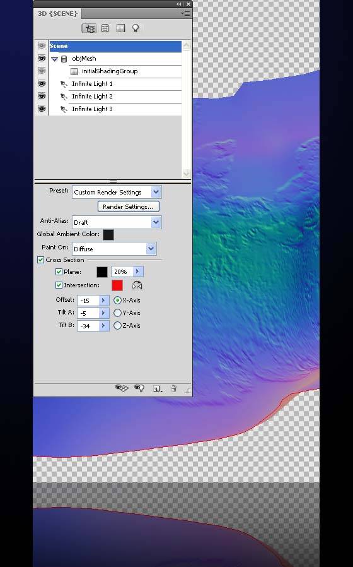353x567 pixels.
Task: Click the create new light icon
Action: 158,388
